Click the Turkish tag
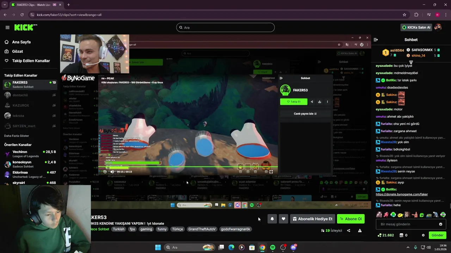Image resolution: width=451 pixels, height=253 pixels. pos(118,229)
